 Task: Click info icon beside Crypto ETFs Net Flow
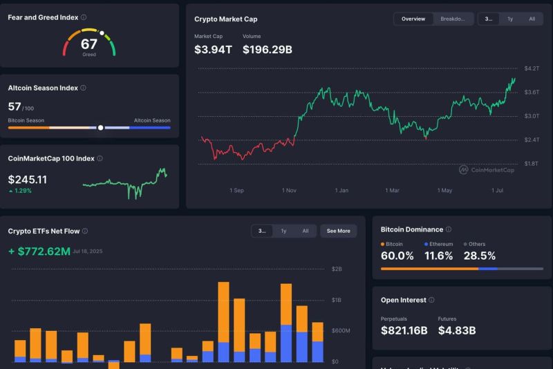(x=85, y=231)
